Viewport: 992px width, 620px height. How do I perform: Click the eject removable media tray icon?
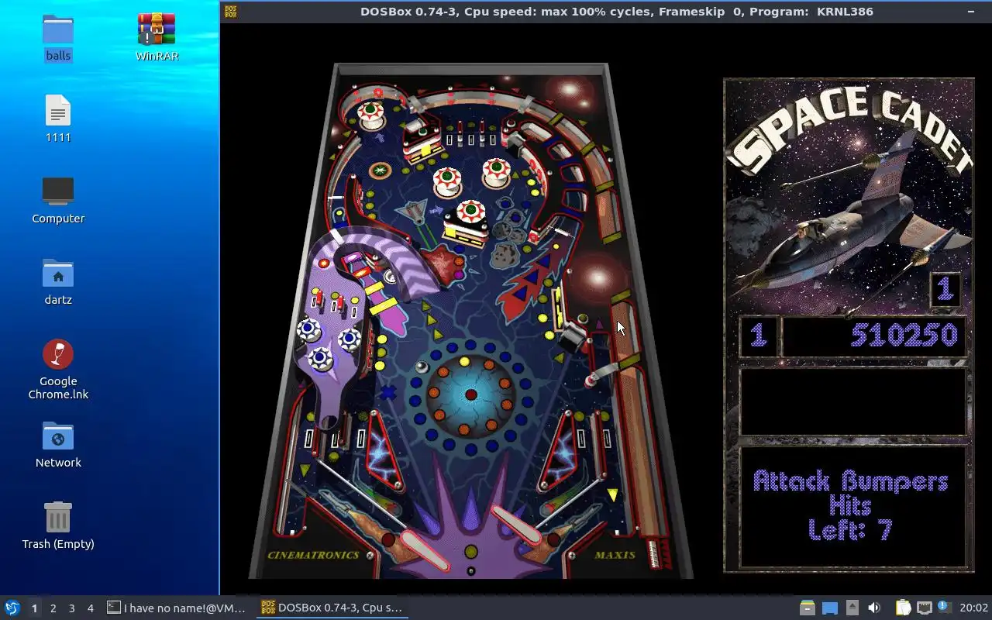coord(852,608)
